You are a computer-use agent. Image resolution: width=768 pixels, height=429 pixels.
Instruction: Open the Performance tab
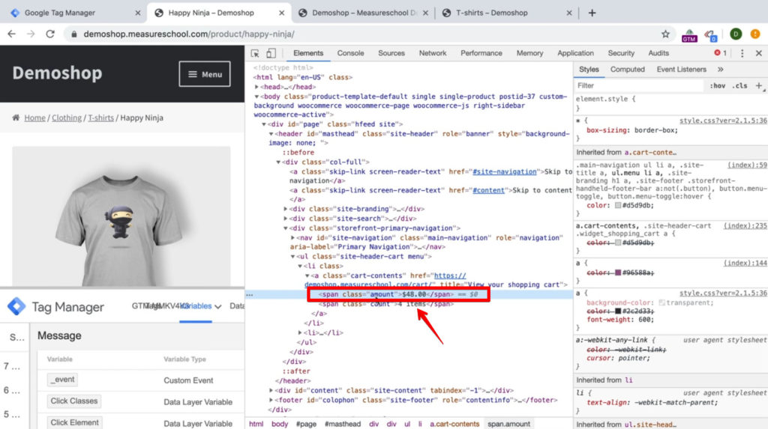481,53
